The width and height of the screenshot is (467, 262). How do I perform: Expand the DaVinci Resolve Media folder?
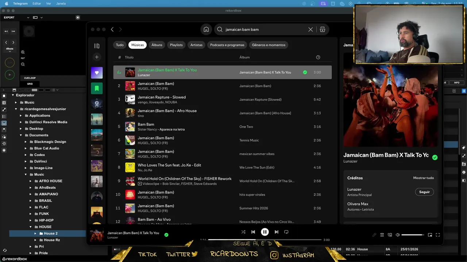point(21,122)
